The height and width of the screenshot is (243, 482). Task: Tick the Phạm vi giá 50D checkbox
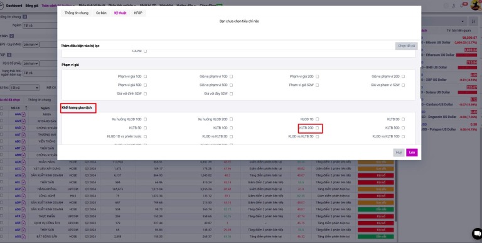145,85
